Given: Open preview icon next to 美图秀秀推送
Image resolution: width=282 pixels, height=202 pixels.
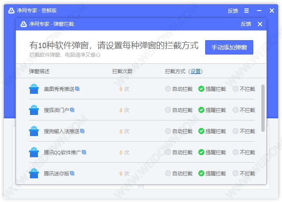Looking at the screenshot, I should click(77, 89).
